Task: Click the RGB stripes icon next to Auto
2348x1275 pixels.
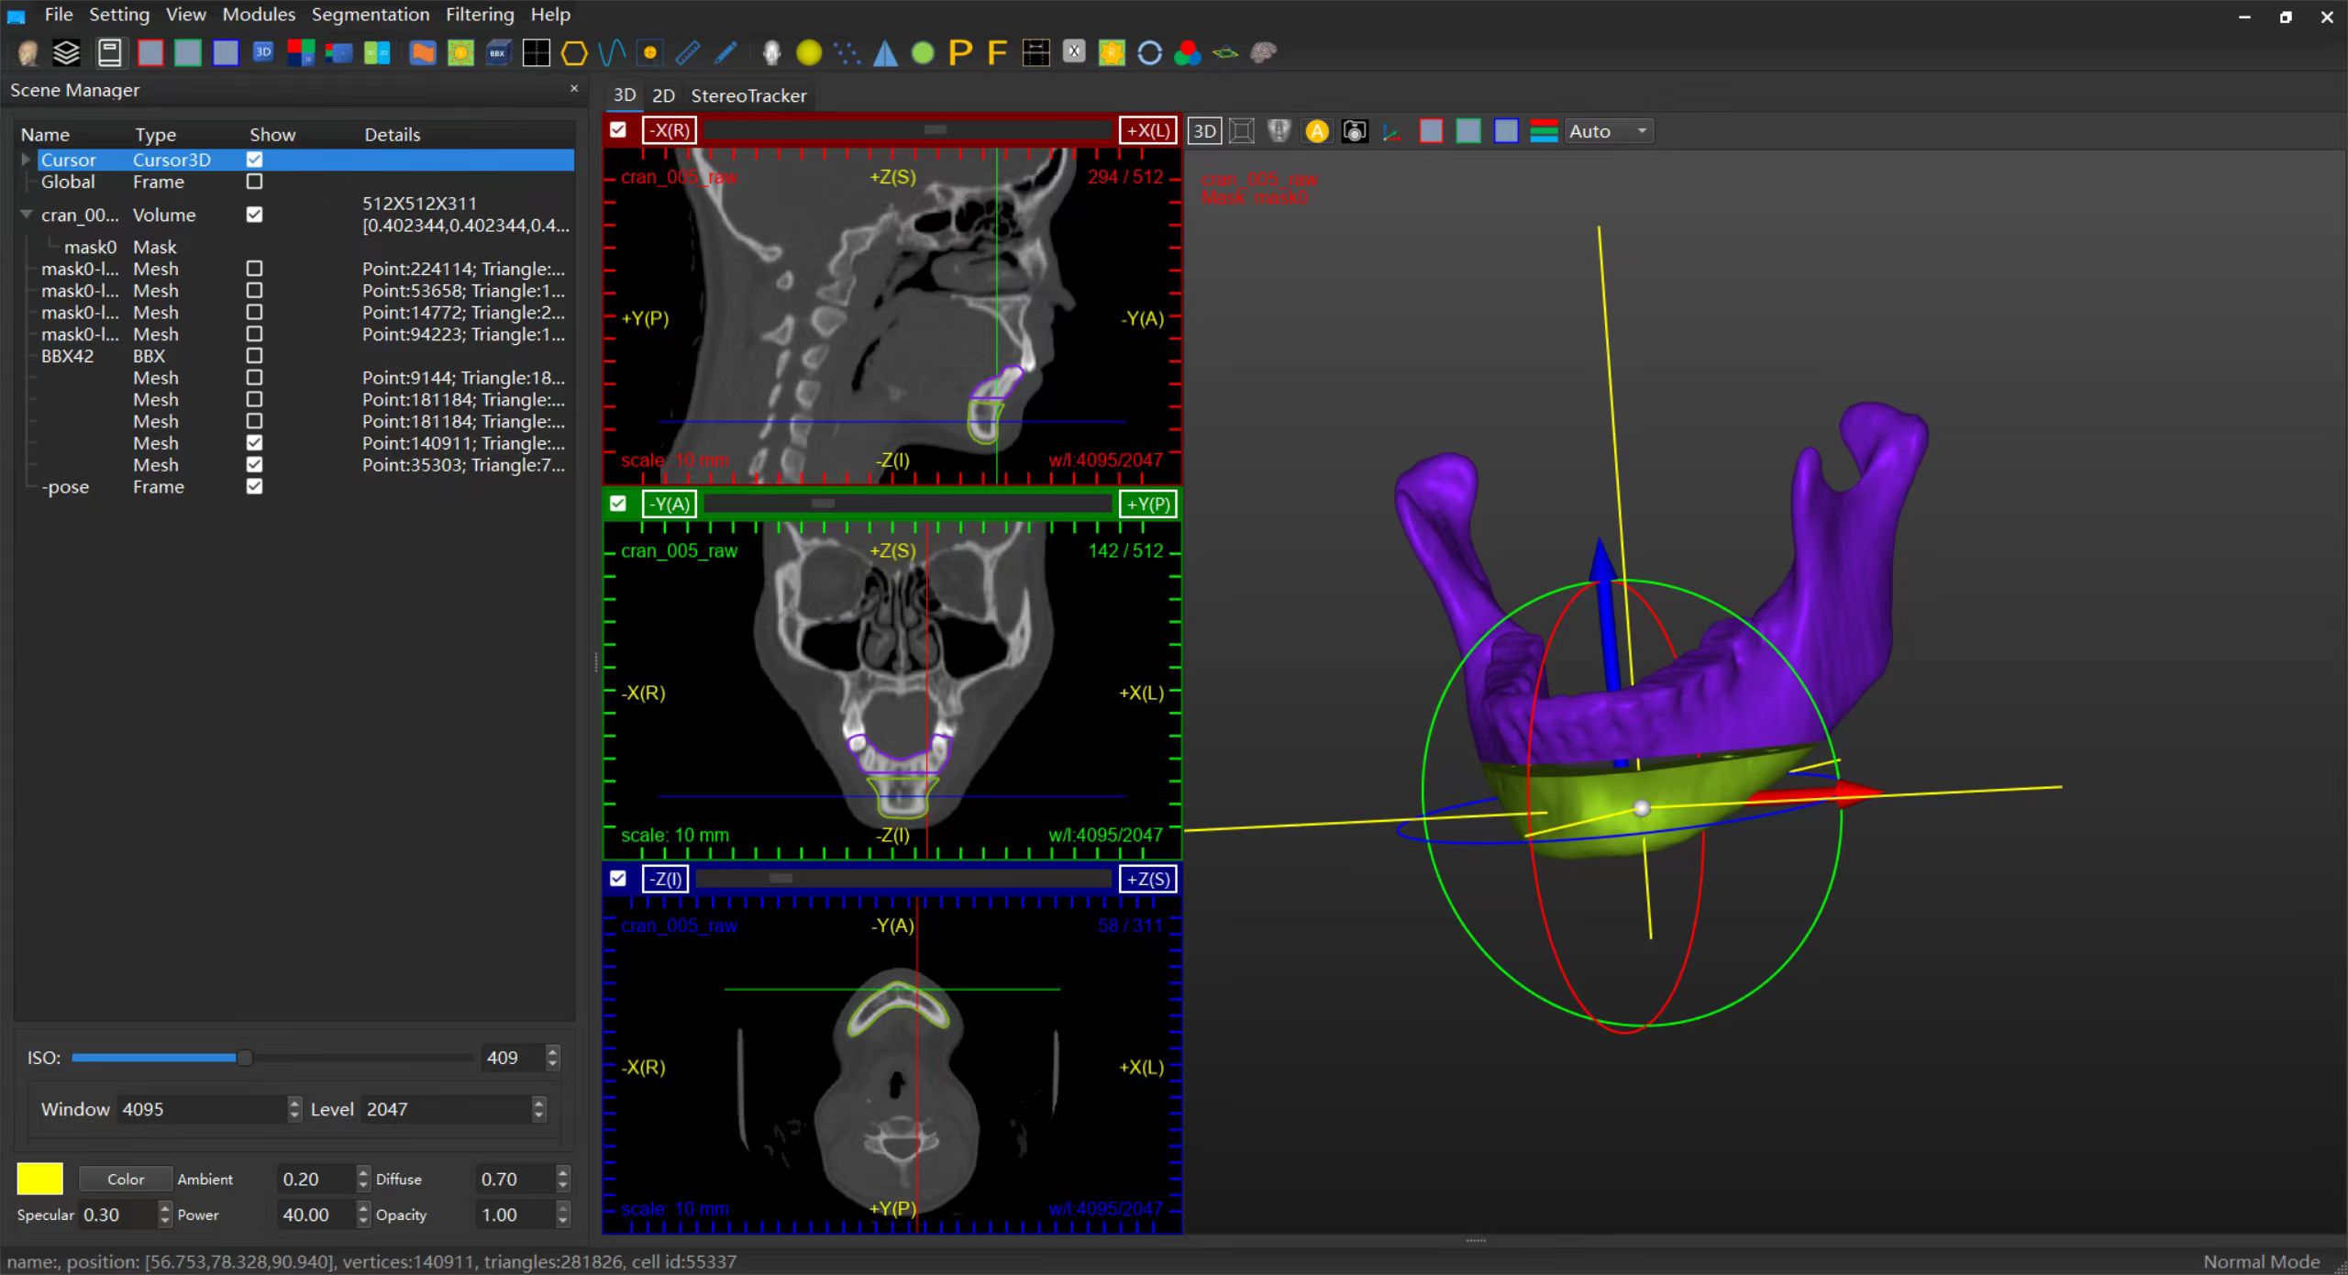Action: 1545,131
